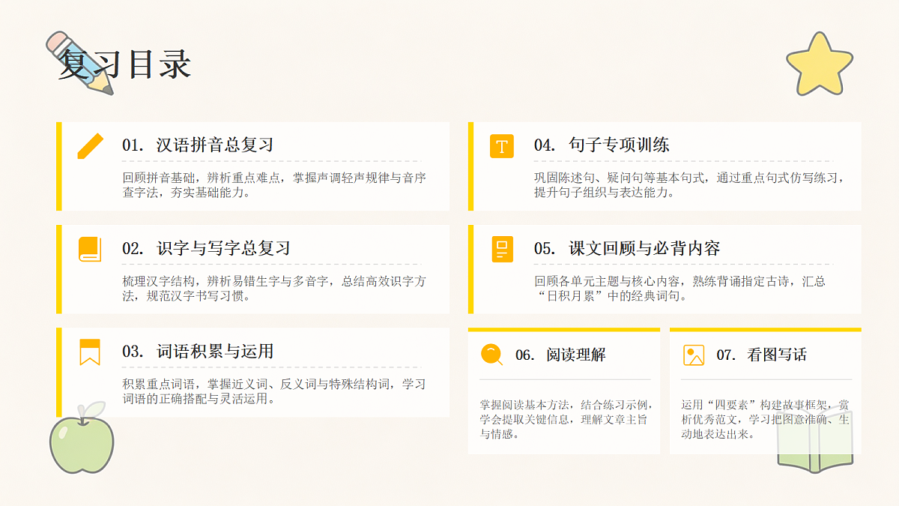
Task: Select heading 06. 阅读理解
Action: click(x=560, y=355)
